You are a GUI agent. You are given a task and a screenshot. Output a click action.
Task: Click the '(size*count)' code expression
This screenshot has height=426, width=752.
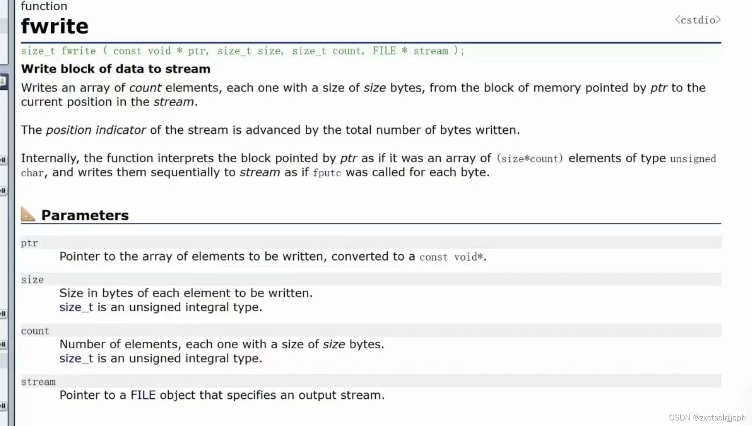530,159
